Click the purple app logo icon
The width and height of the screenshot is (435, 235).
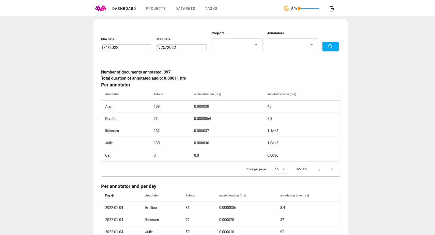(x=101, y=9)
